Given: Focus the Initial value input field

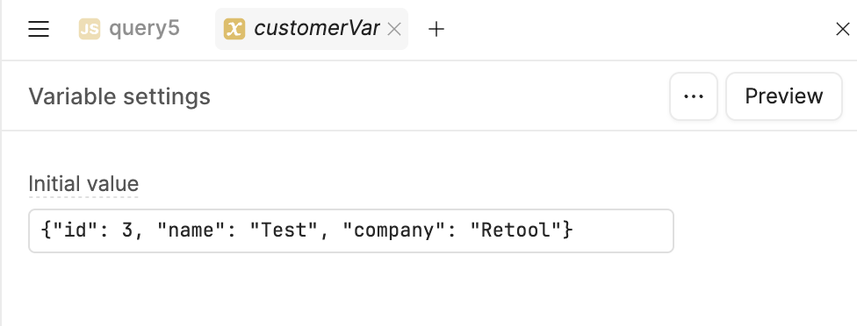Looking at the screenshot, I should click(351, 230).
